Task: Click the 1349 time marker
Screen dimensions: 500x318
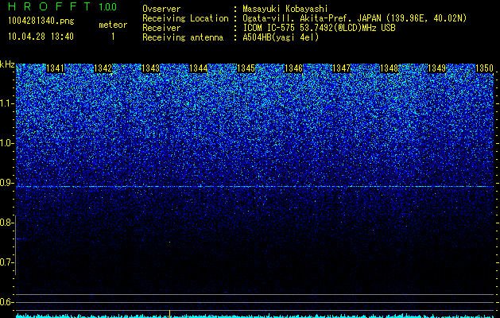Action: click(436, 68)
